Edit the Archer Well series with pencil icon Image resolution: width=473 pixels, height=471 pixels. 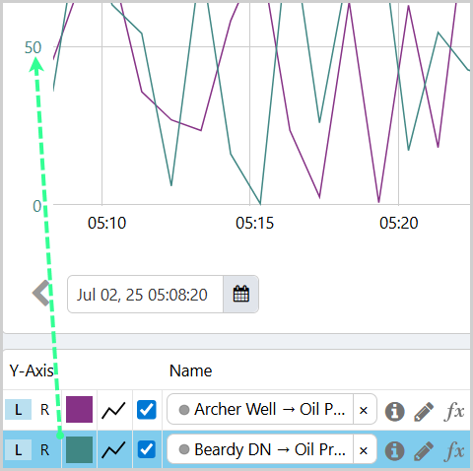point(424,411)
